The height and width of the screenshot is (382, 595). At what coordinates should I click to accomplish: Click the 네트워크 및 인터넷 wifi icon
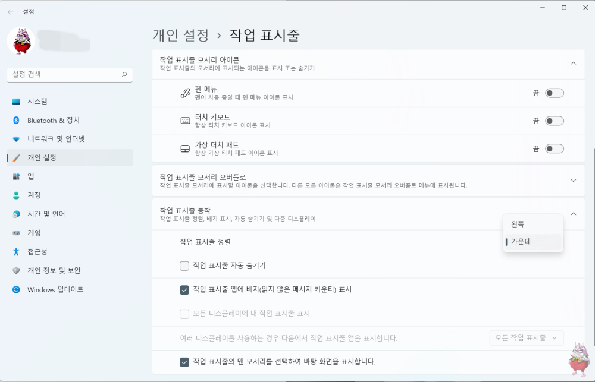[x=16, y=139]
